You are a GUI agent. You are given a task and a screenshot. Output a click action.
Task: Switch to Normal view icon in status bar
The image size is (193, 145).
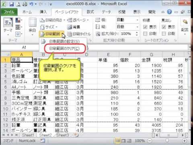click(117, 141)
